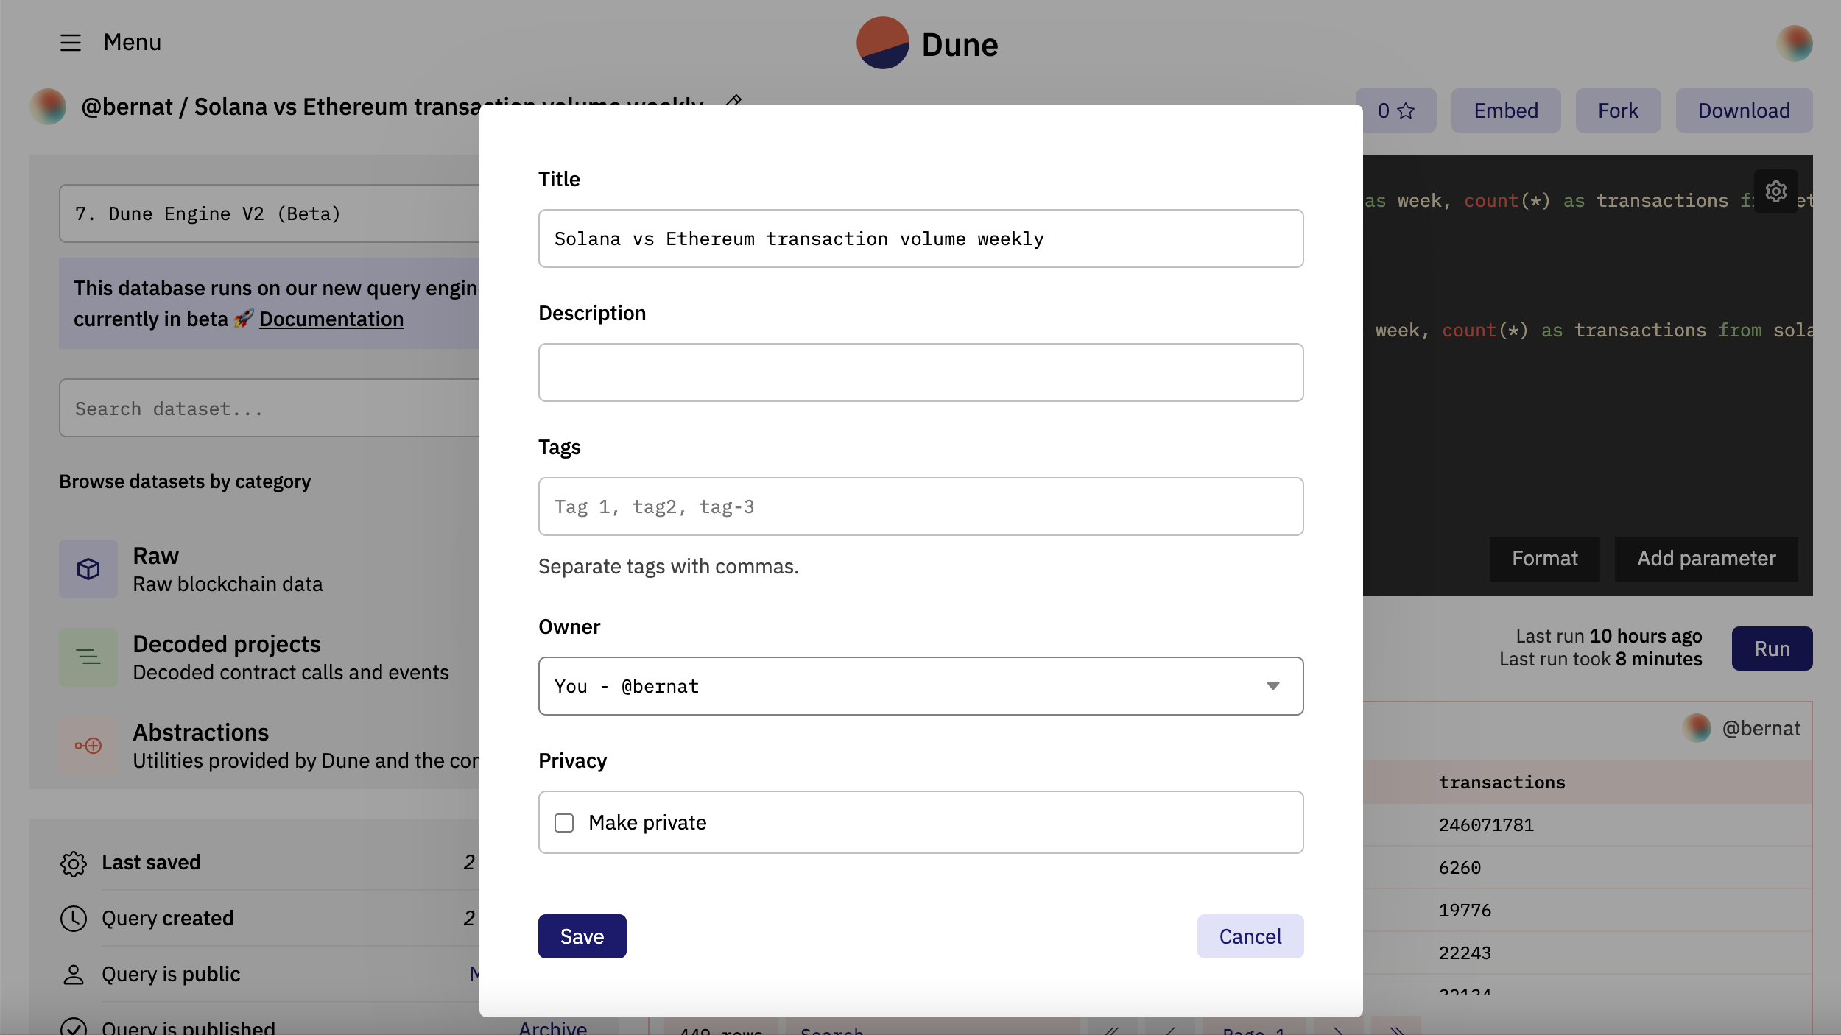This screenshot has height=1035, width=1841.
Task: Focus the Tags input field
Action: (921, 506)
